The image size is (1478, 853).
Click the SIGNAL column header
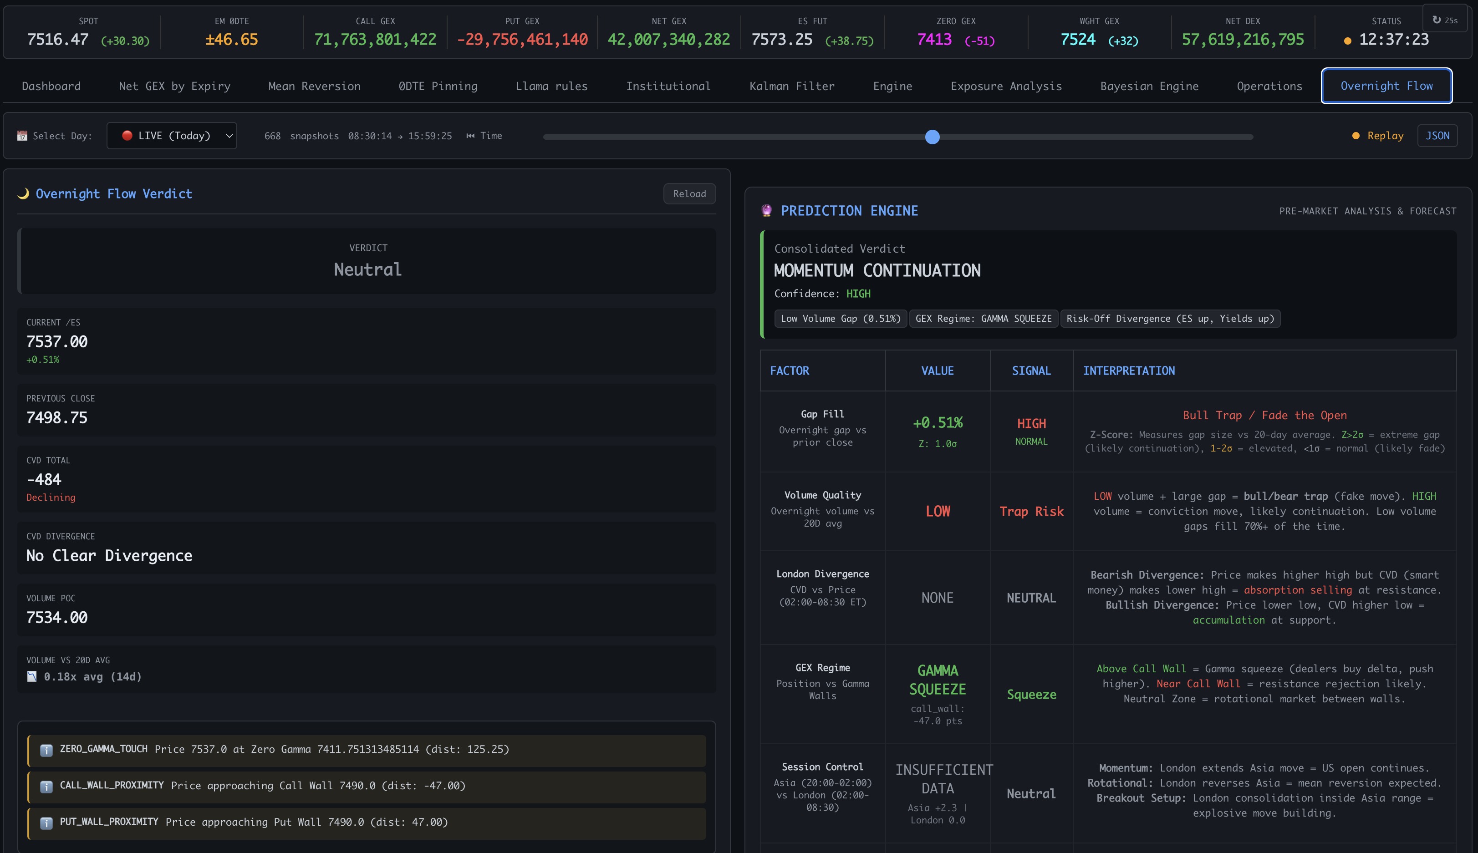1031,371
